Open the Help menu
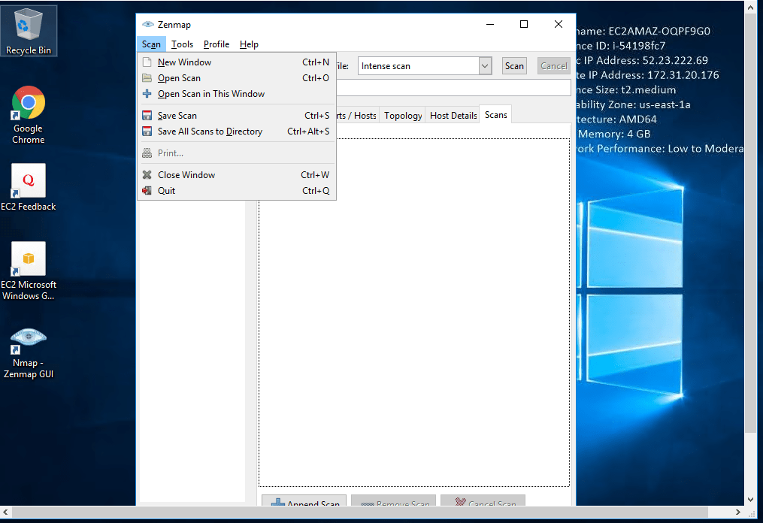 249,44
